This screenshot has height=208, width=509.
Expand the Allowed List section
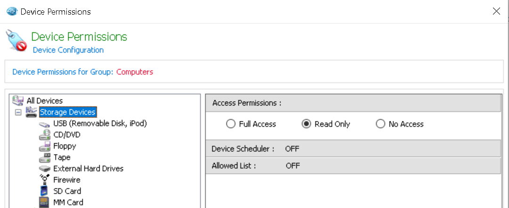234,166
